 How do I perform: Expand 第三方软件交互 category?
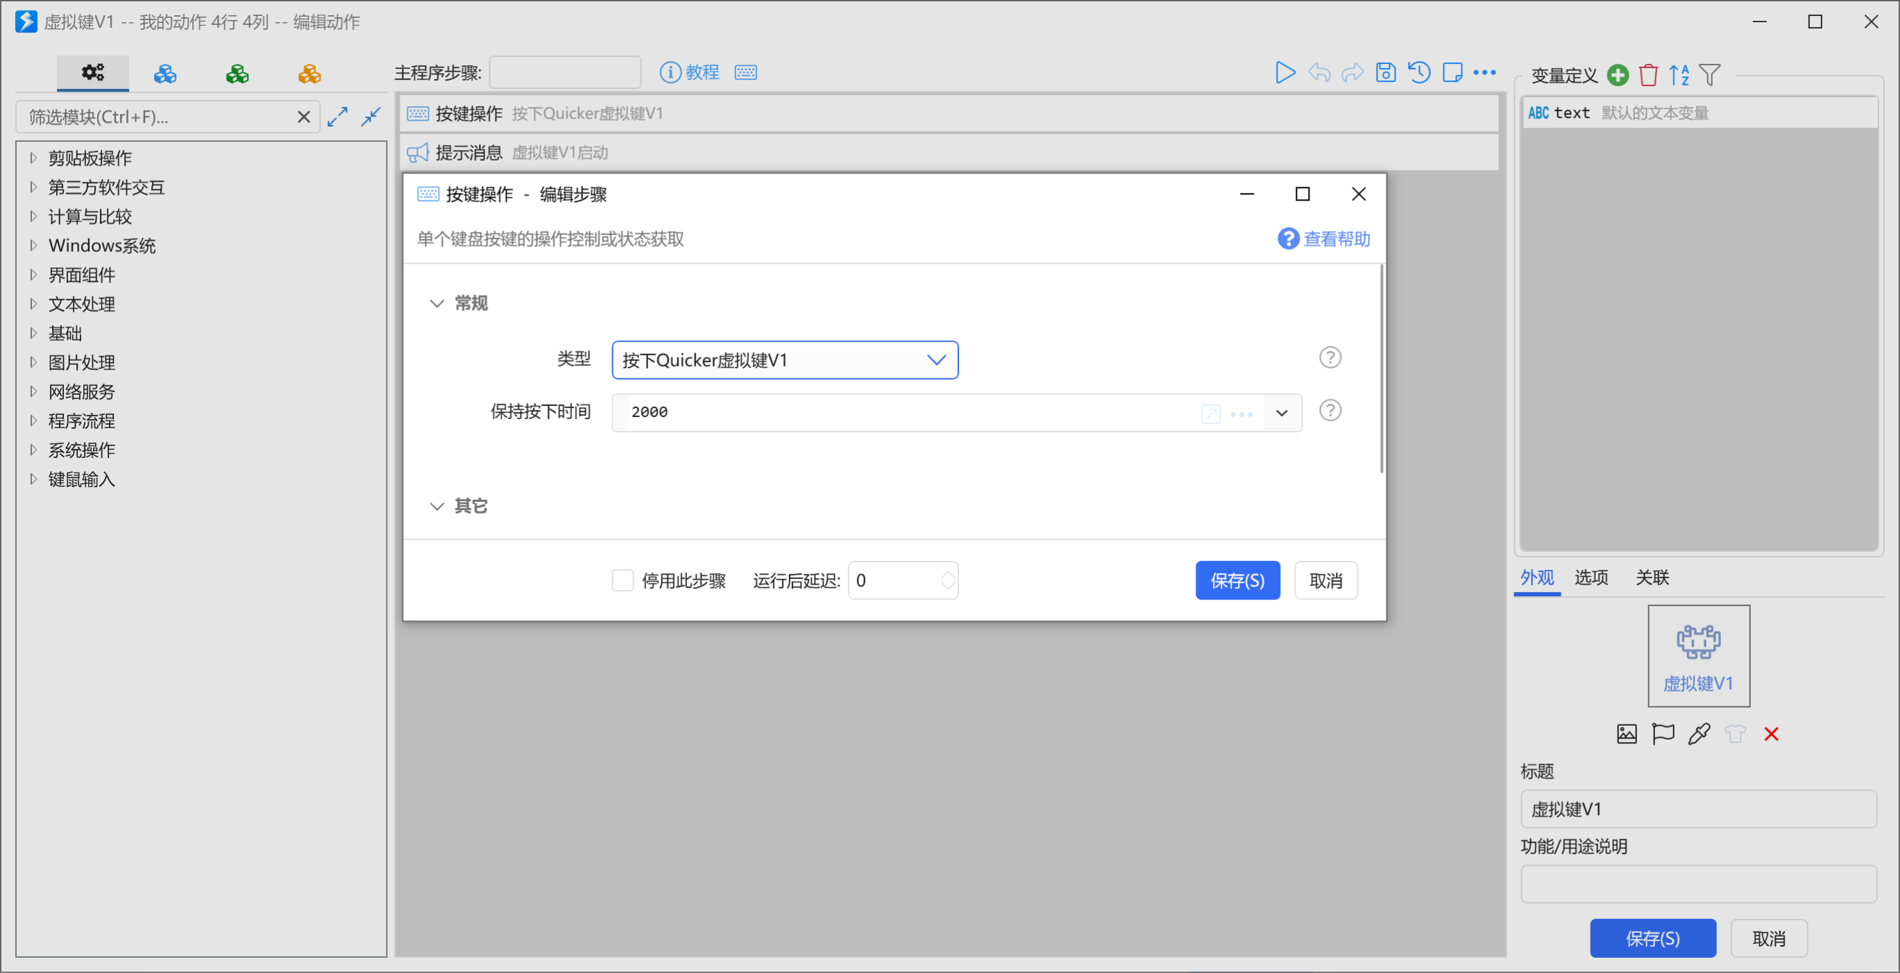[x=33, y=187]
